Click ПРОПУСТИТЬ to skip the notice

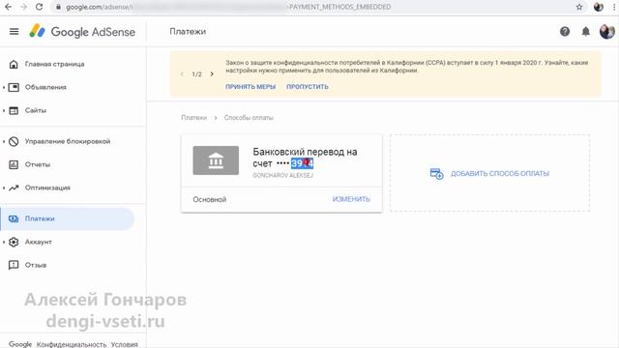point(308,87)
